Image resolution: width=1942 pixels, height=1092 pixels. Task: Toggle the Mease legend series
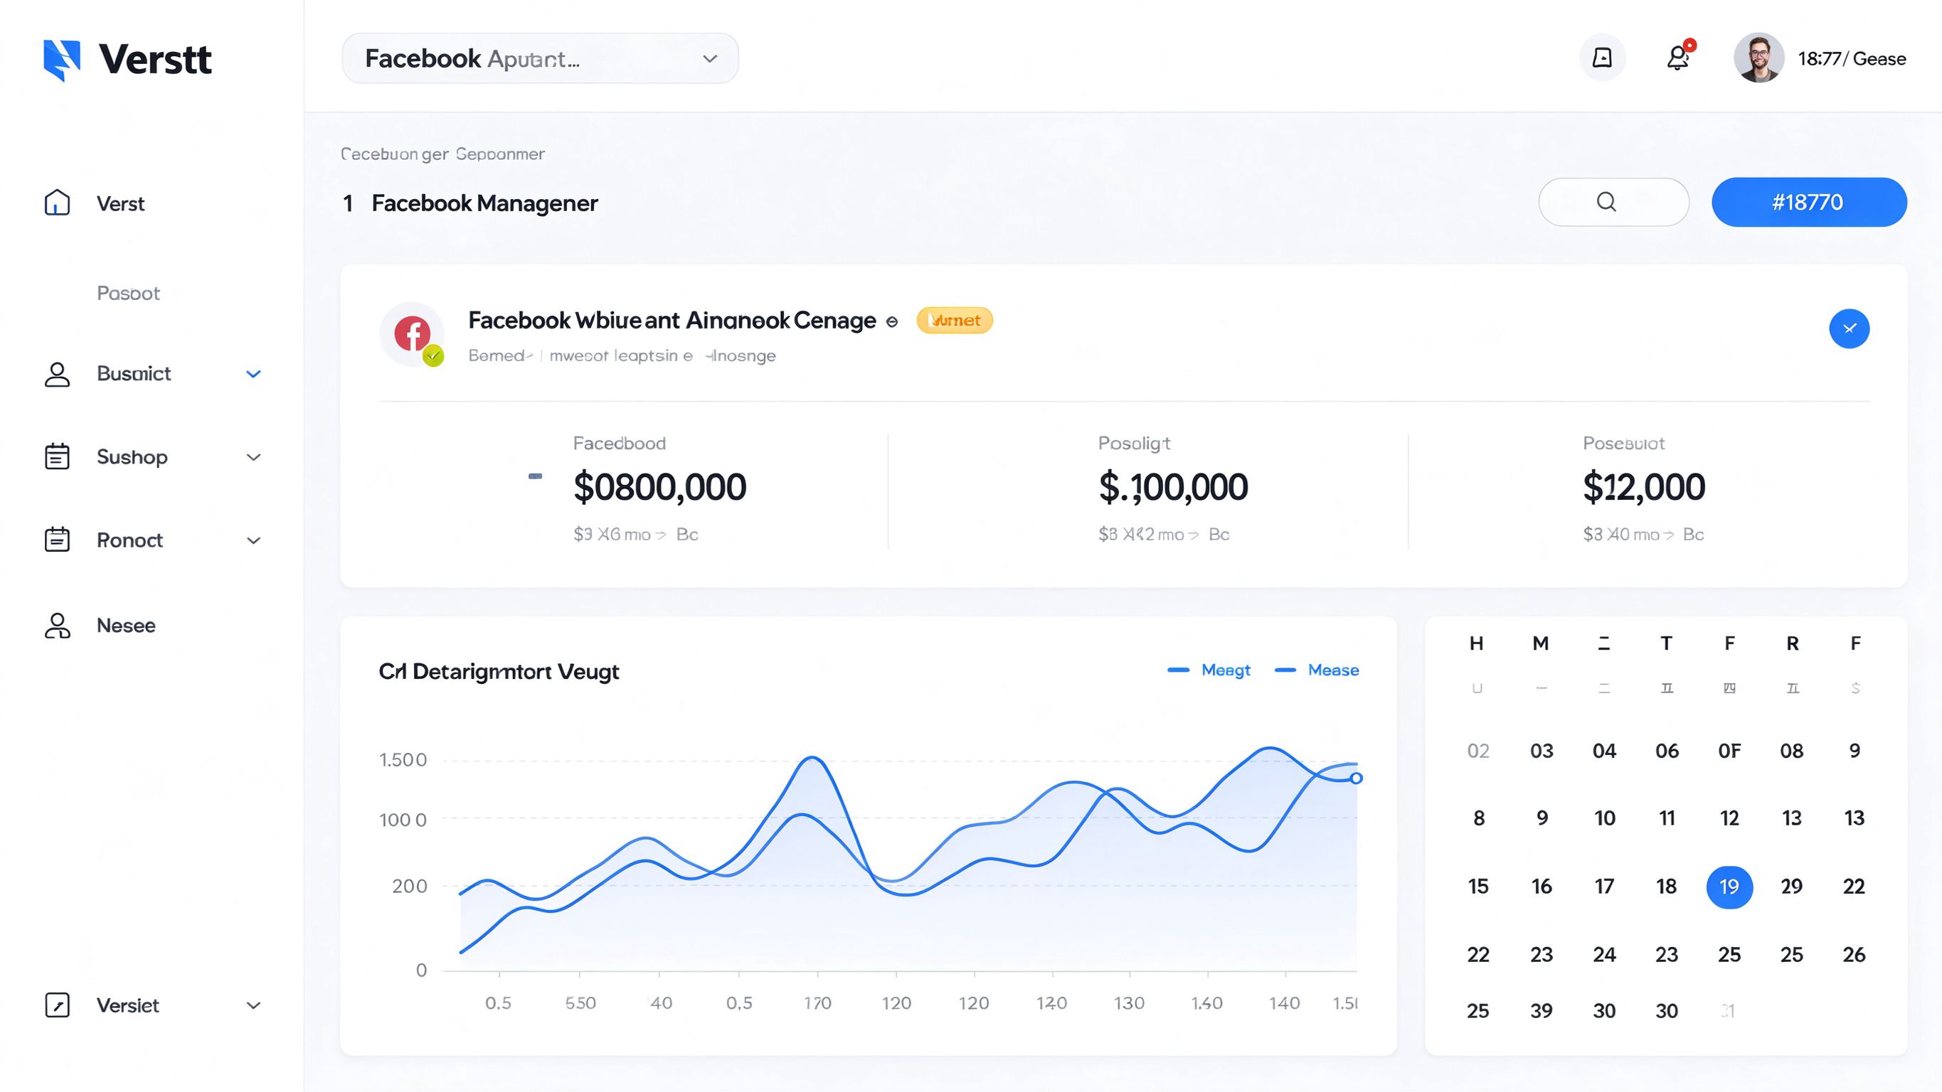click(x=1317, y=670)
